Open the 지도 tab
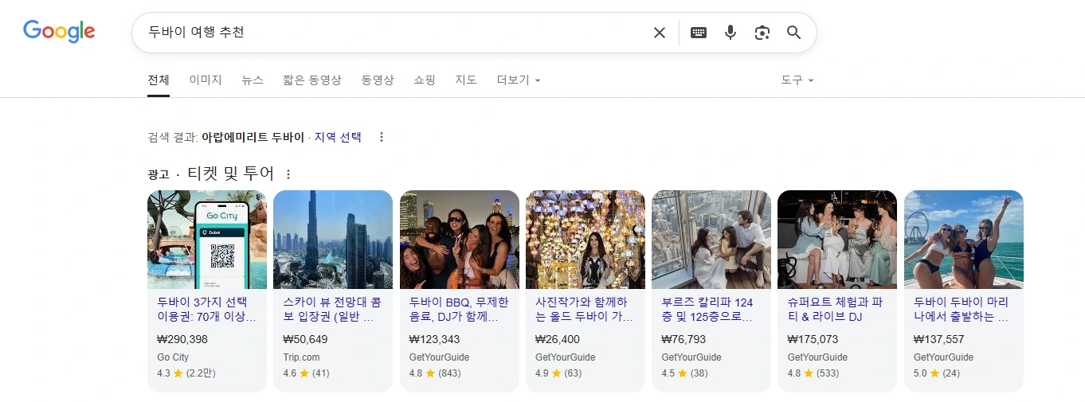The height and width of the screenshot is (402, 1085). (466, 80)
